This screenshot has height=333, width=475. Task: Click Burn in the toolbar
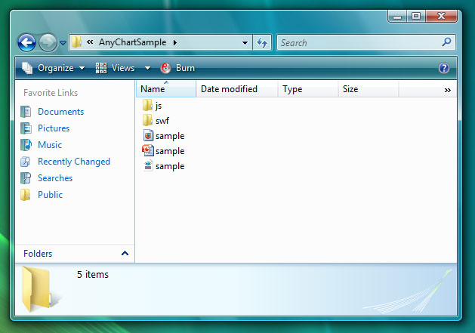pyautogui.click(x=178, y=68)
